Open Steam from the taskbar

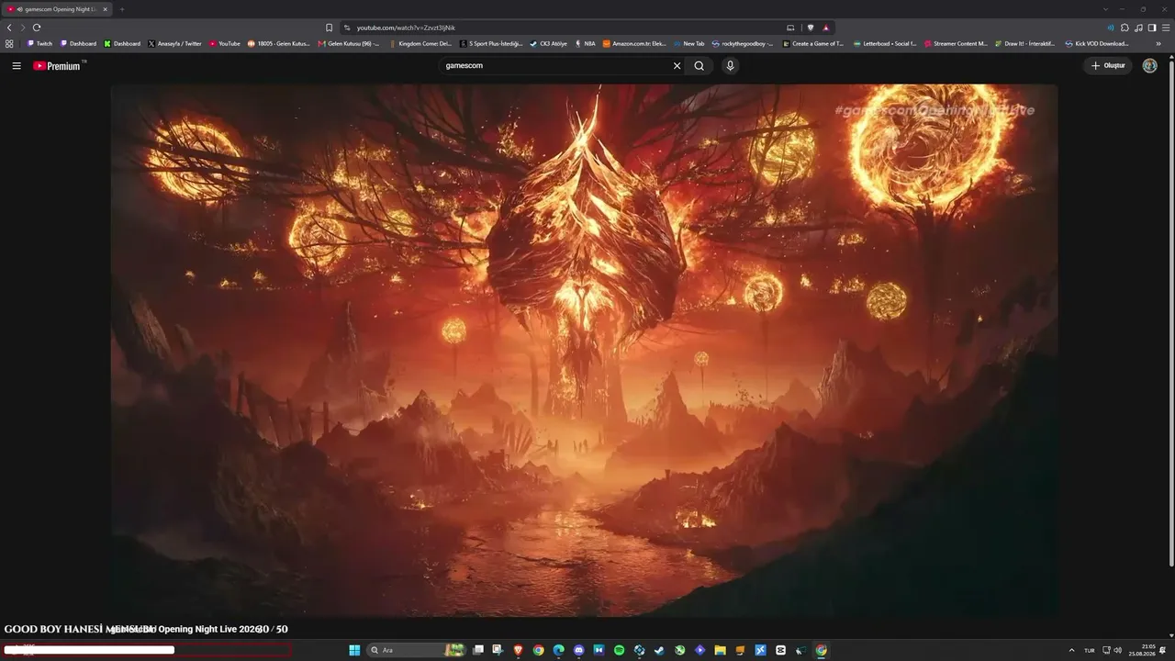coord(660,650)
